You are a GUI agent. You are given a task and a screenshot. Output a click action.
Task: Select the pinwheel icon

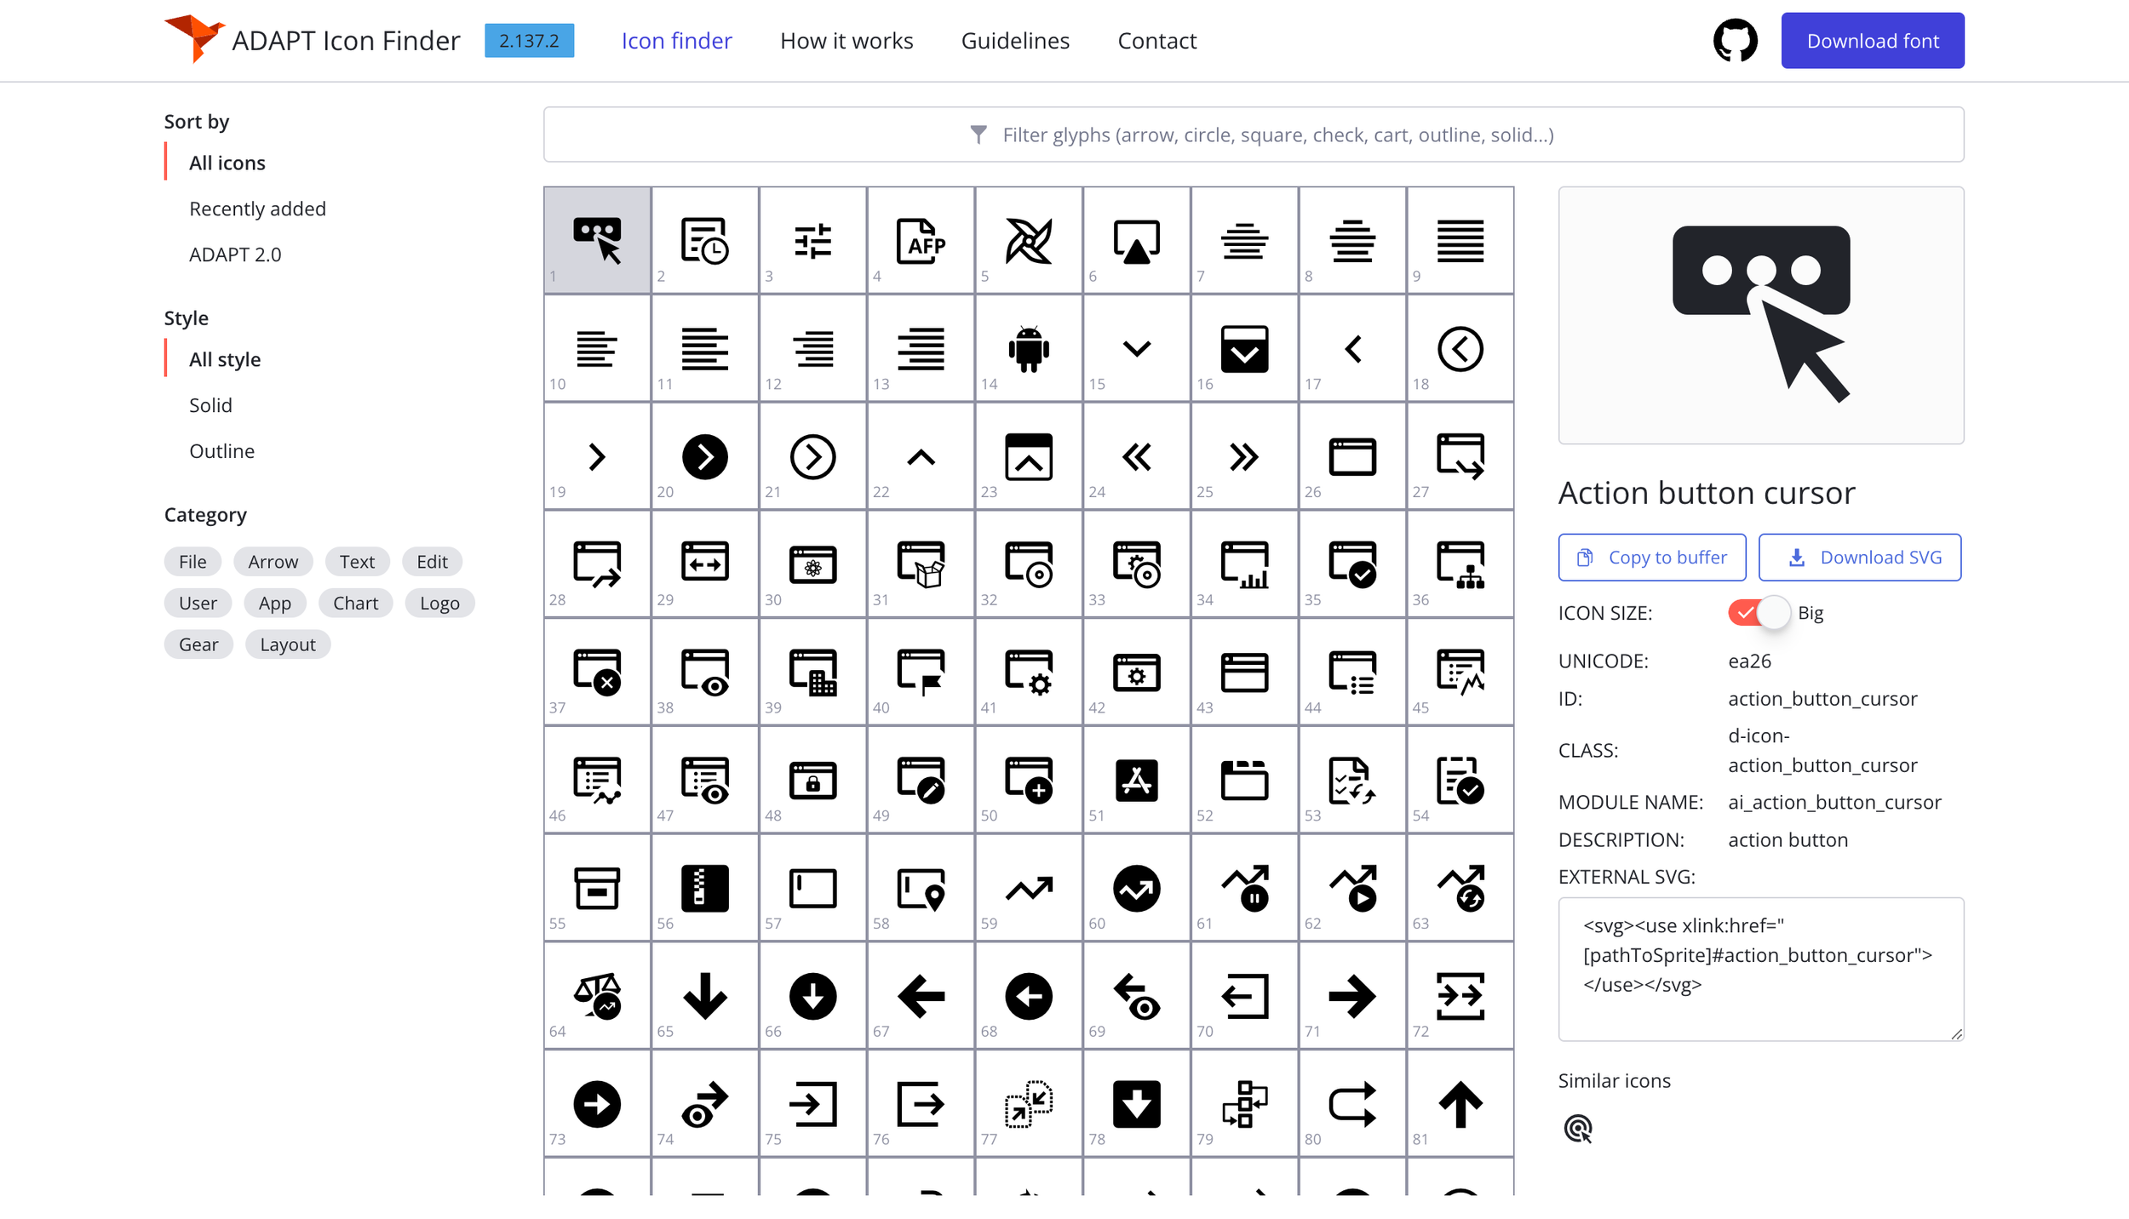point(1028,240)
